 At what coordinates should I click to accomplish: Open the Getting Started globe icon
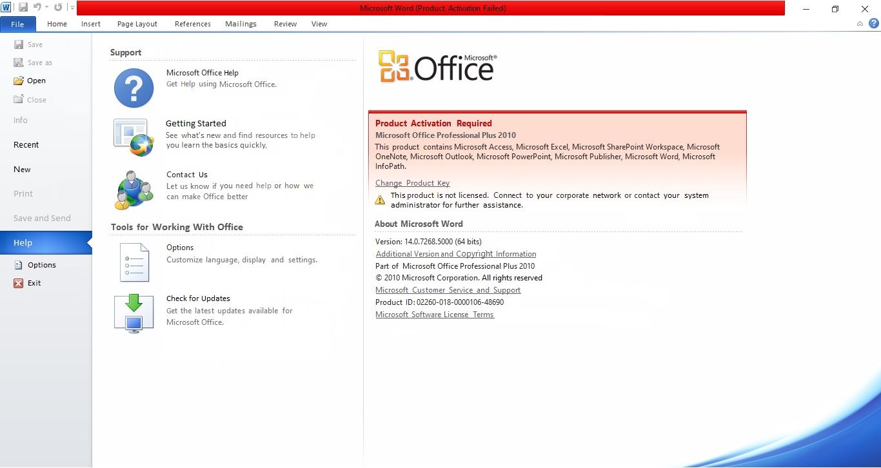point(134,138)
